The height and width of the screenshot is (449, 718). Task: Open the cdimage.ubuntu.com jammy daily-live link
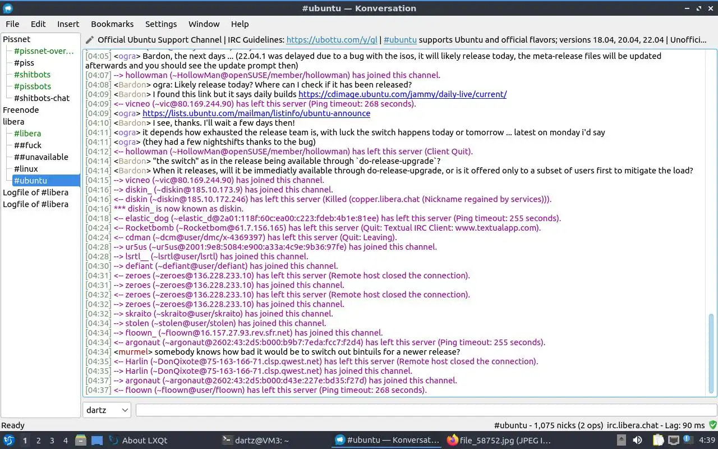[x=402, y=94]
